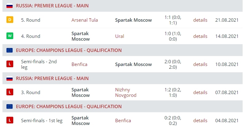Open the first Russia: Premier League - Main header link

pyautogui.click(x=57, y=6)
